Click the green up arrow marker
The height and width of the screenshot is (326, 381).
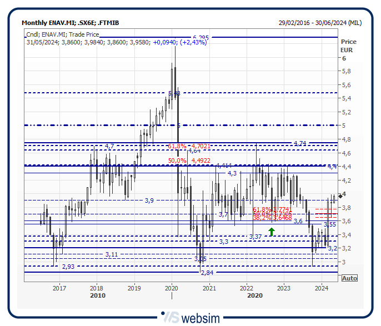click(272, 232)
